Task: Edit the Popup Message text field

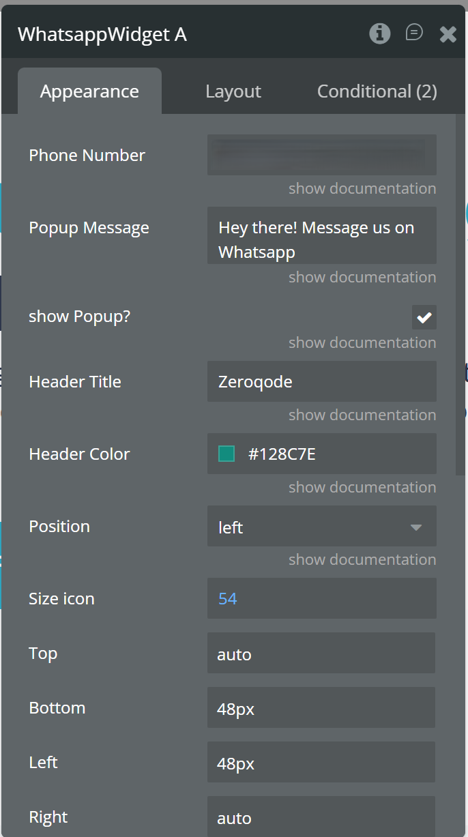Action: click(321, 239)
